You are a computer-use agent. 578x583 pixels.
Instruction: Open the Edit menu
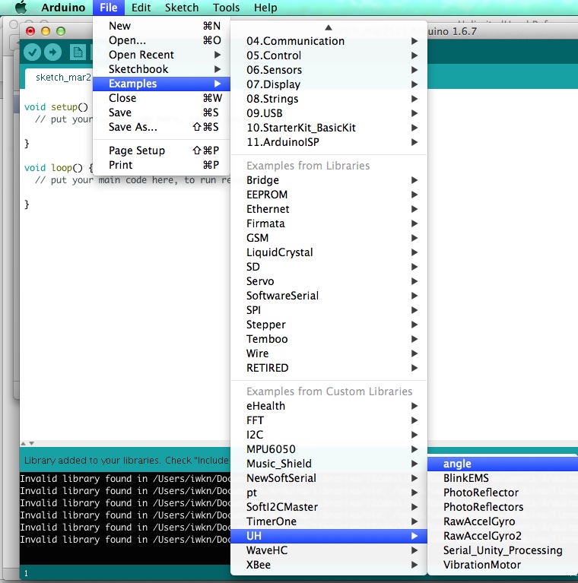141,8
